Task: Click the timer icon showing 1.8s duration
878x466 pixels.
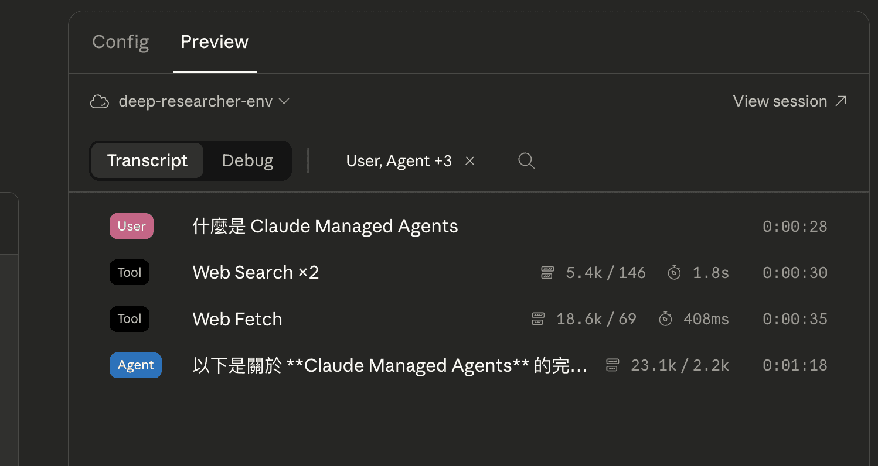Action: [674, 272]
